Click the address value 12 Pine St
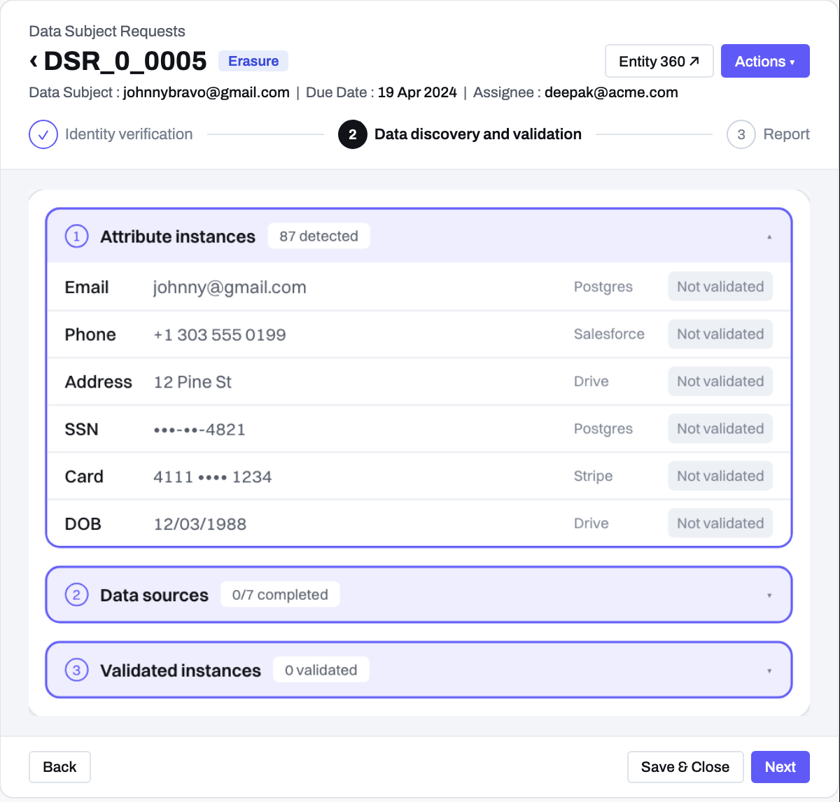The width and height of the screenshot is (840, 802). [192, 382]
